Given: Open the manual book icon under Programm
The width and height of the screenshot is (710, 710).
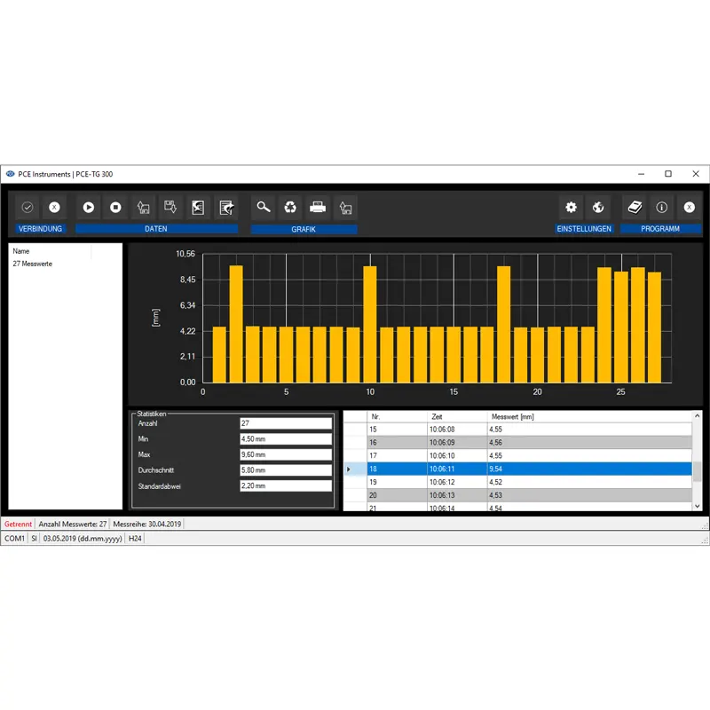Looking at the screenshot, I should (635, 207).
